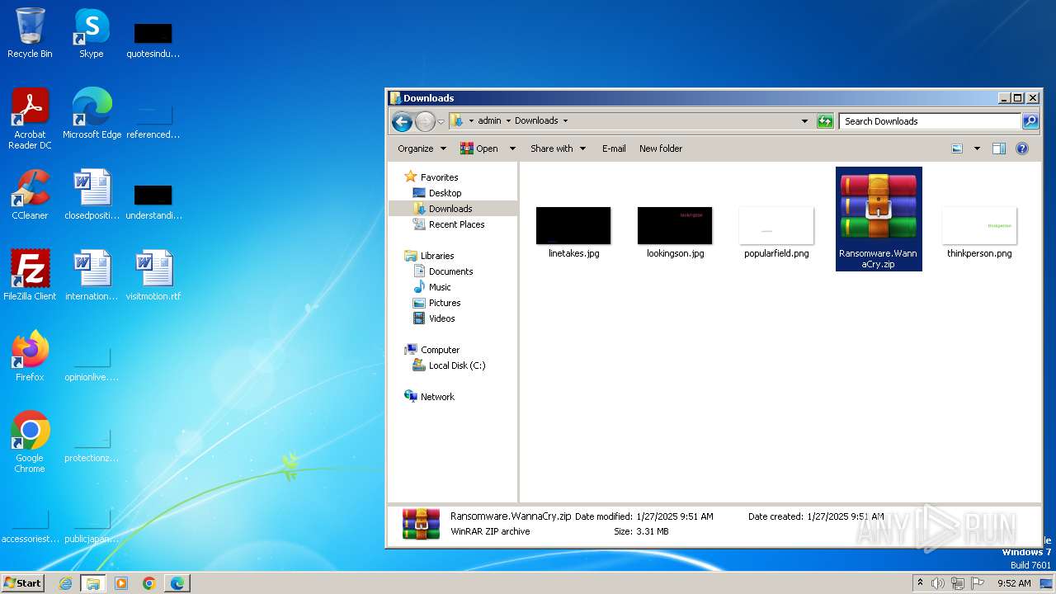Open Explorer help button
Viewport: 1056px width, 594px height.
[1022, 148]
